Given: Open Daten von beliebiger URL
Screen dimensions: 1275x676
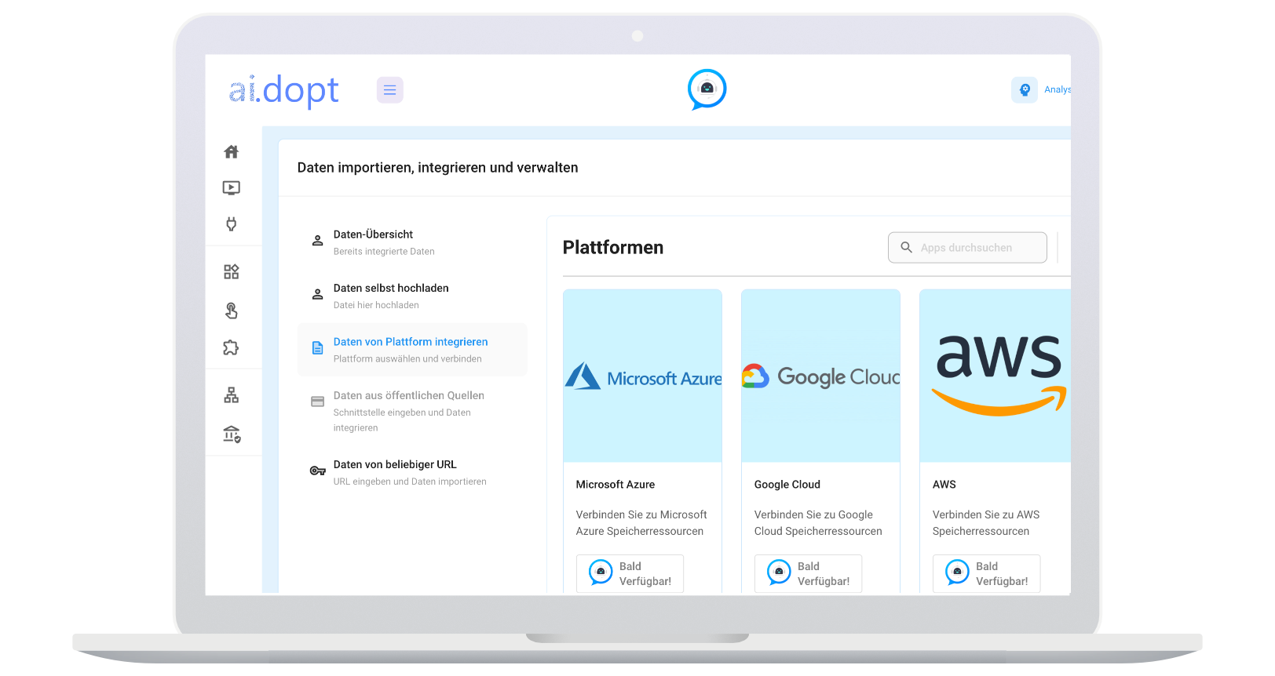Looking at the screenshot, I should (x=412, y=472).
